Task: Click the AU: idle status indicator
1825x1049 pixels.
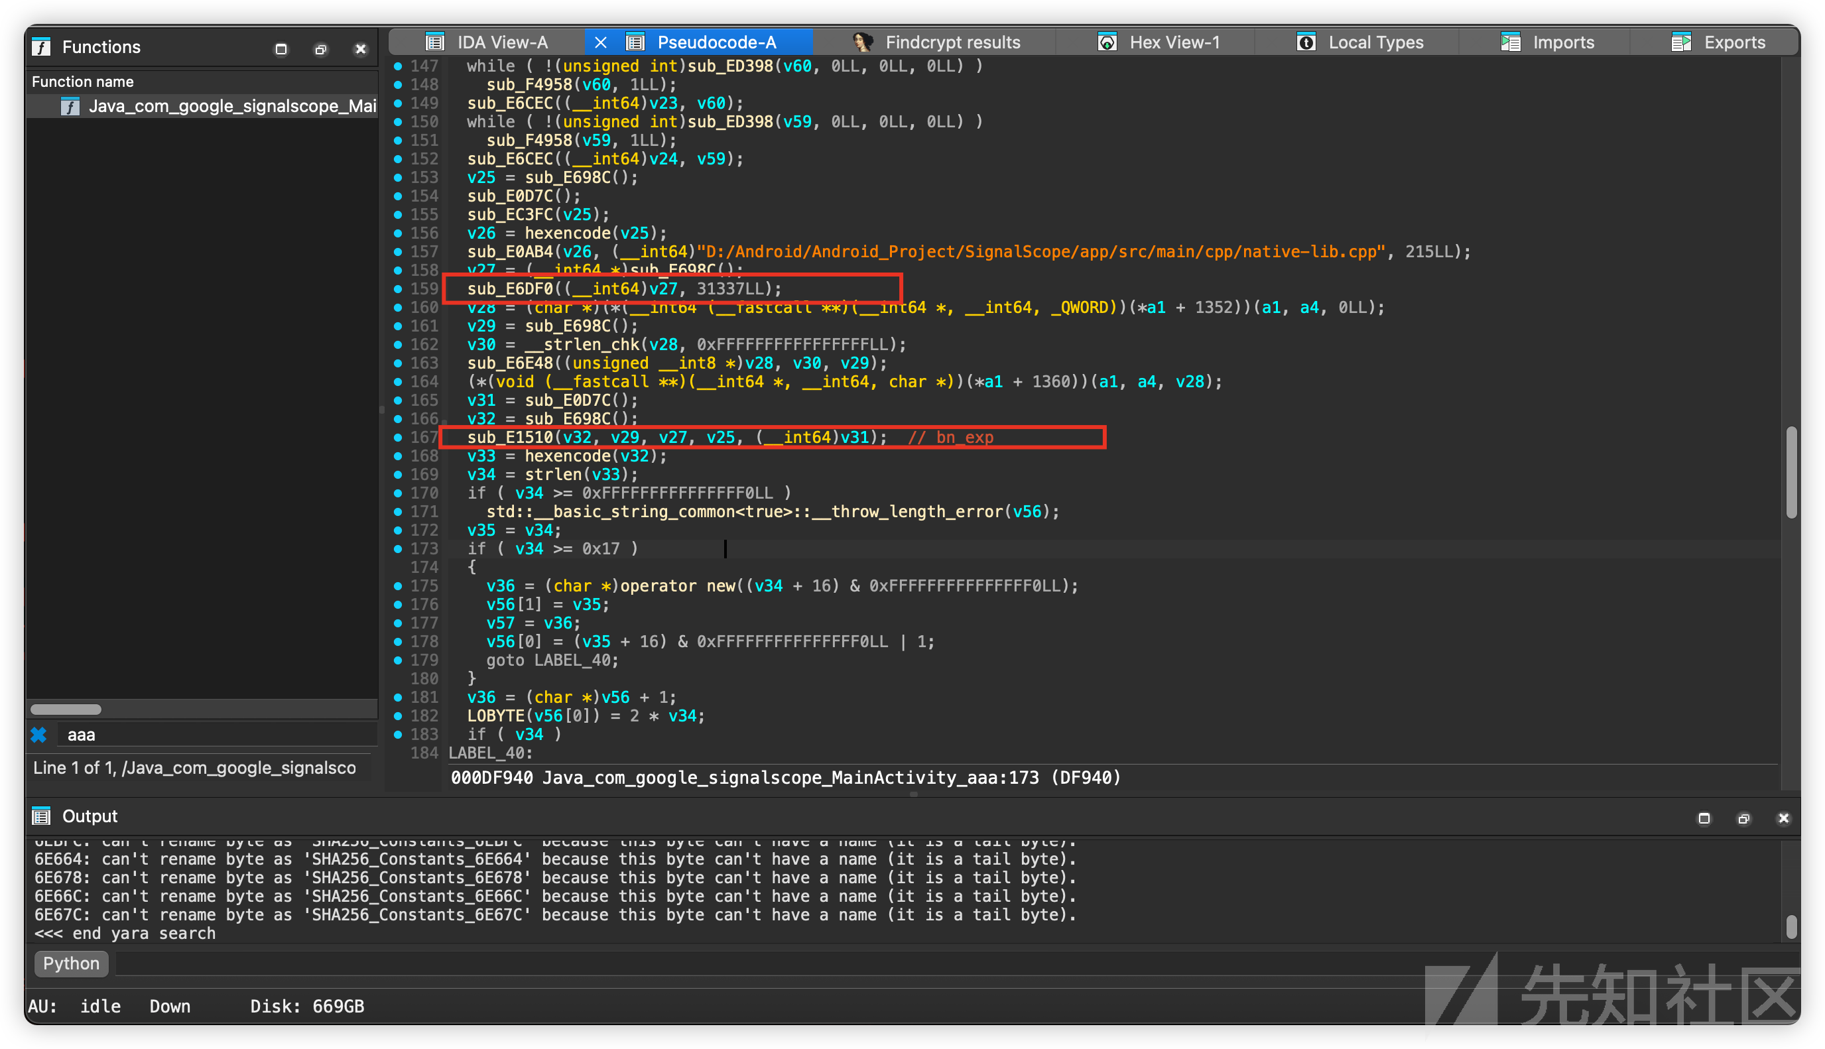Action: (75, 1007)
